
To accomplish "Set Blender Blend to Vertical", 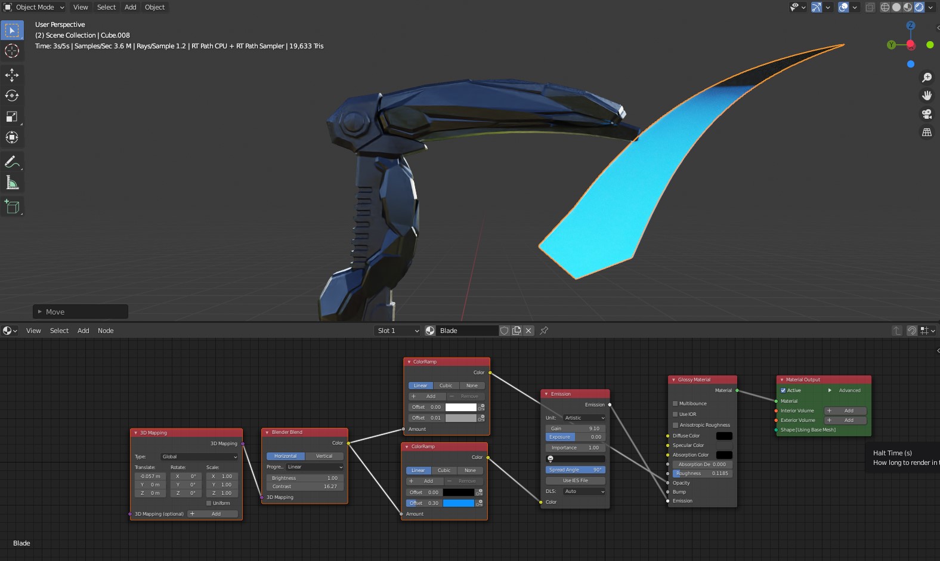I will pyautogui.click(x=324, y=456).
